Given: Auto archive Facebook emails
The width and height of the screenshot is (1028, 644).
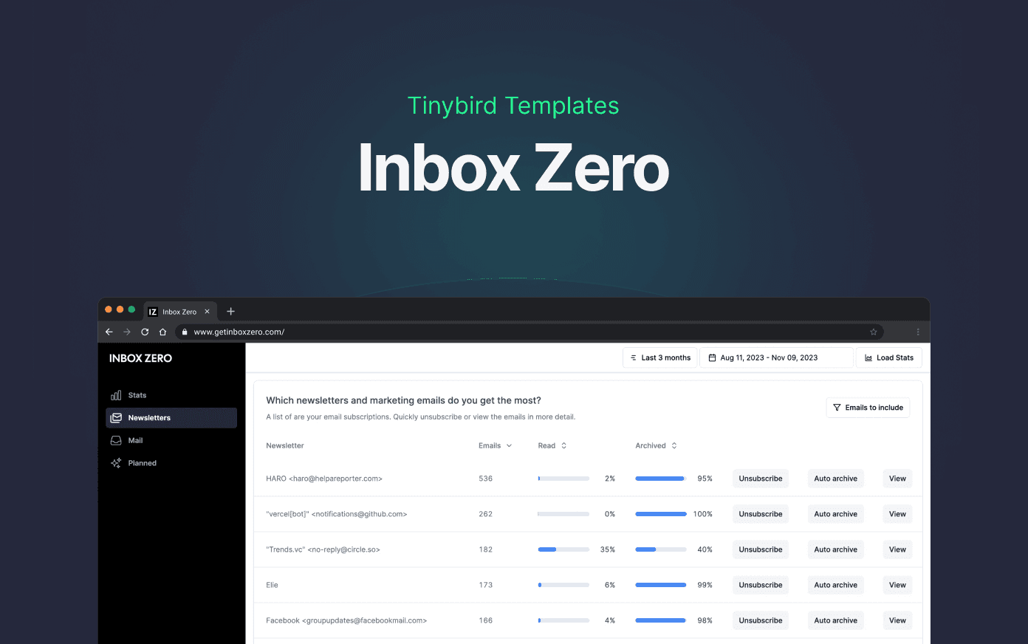Looking at the screenshot, I should tap(836, 620).
